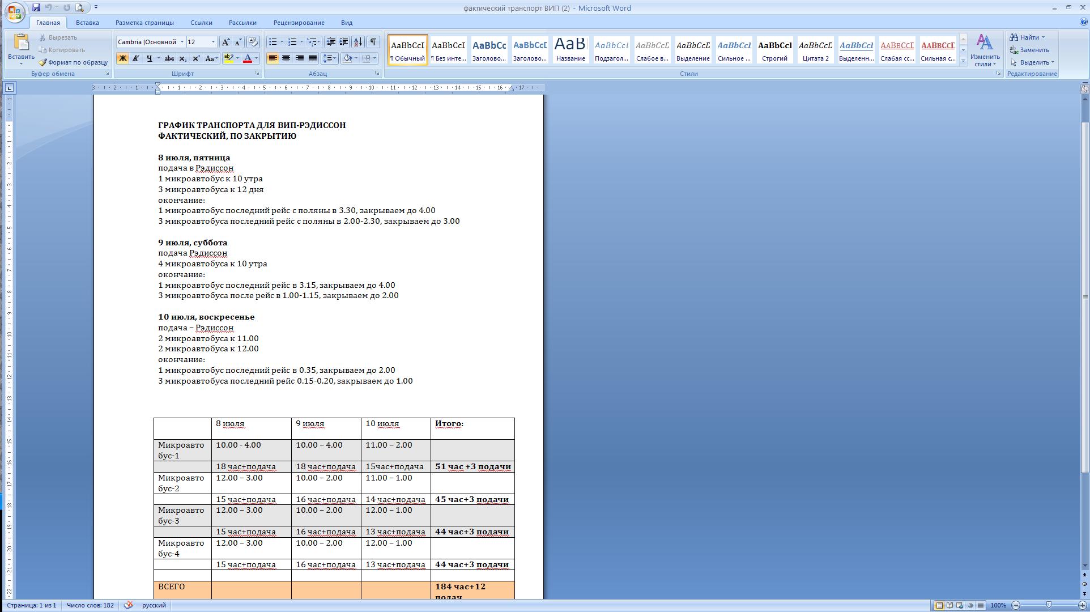Screen dimensions: 1090x612
Task: Toggle Italic (К) formatting
Action: 135,58
